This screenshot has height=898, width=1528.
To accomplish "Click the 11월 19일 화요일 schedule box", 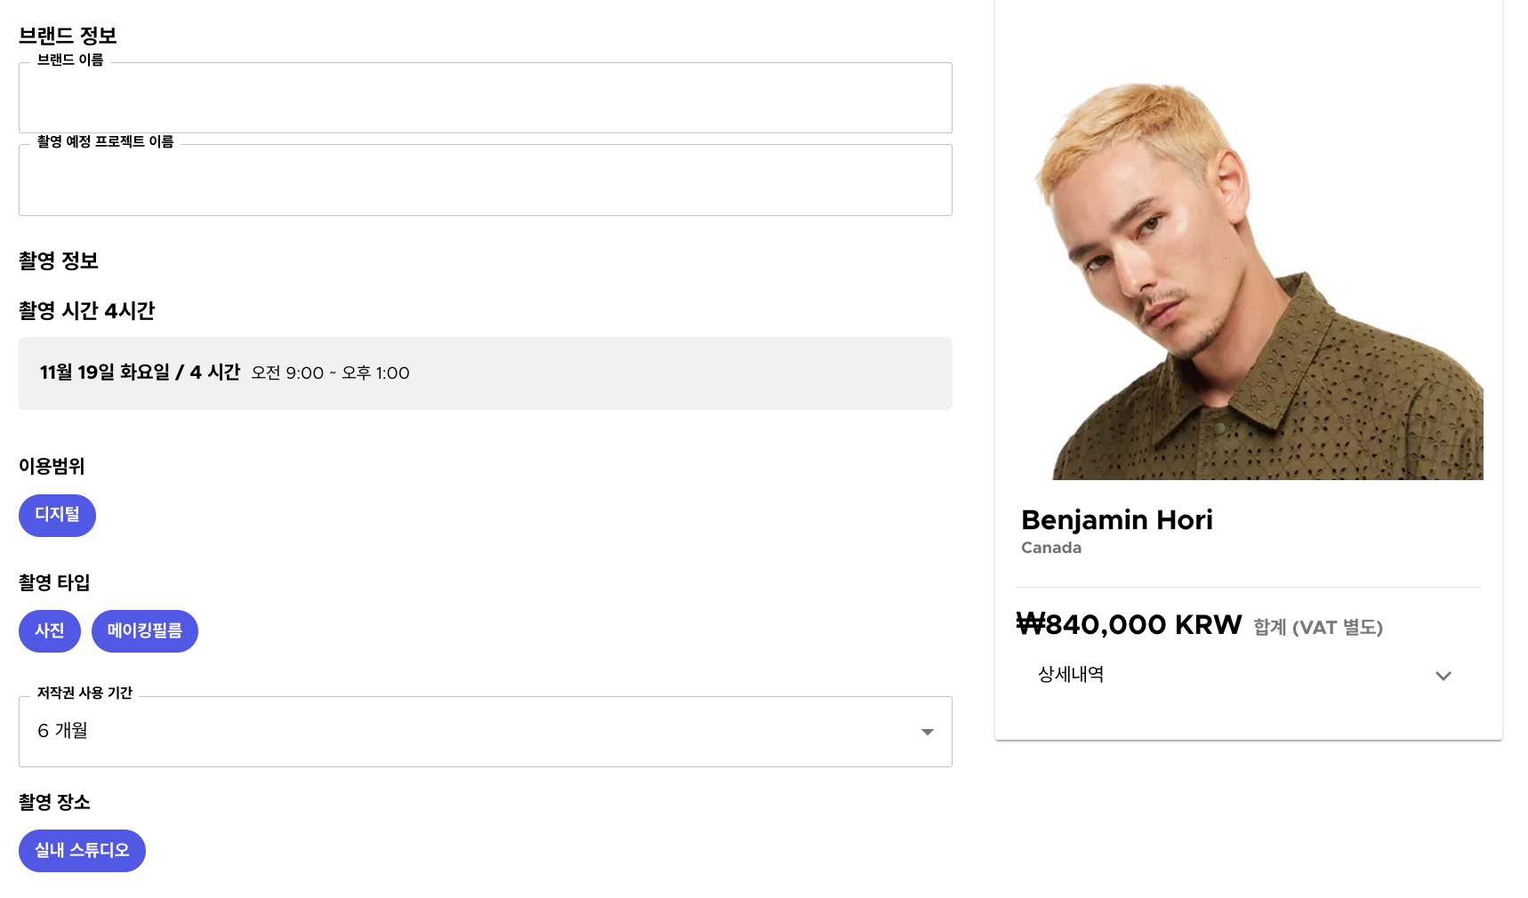I will coord(485,373).
